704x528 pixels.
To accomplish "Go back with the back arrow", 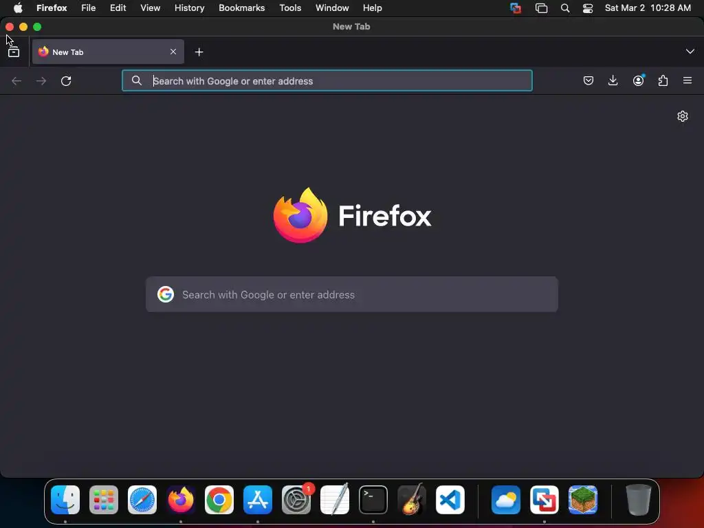I will point(16,81).
